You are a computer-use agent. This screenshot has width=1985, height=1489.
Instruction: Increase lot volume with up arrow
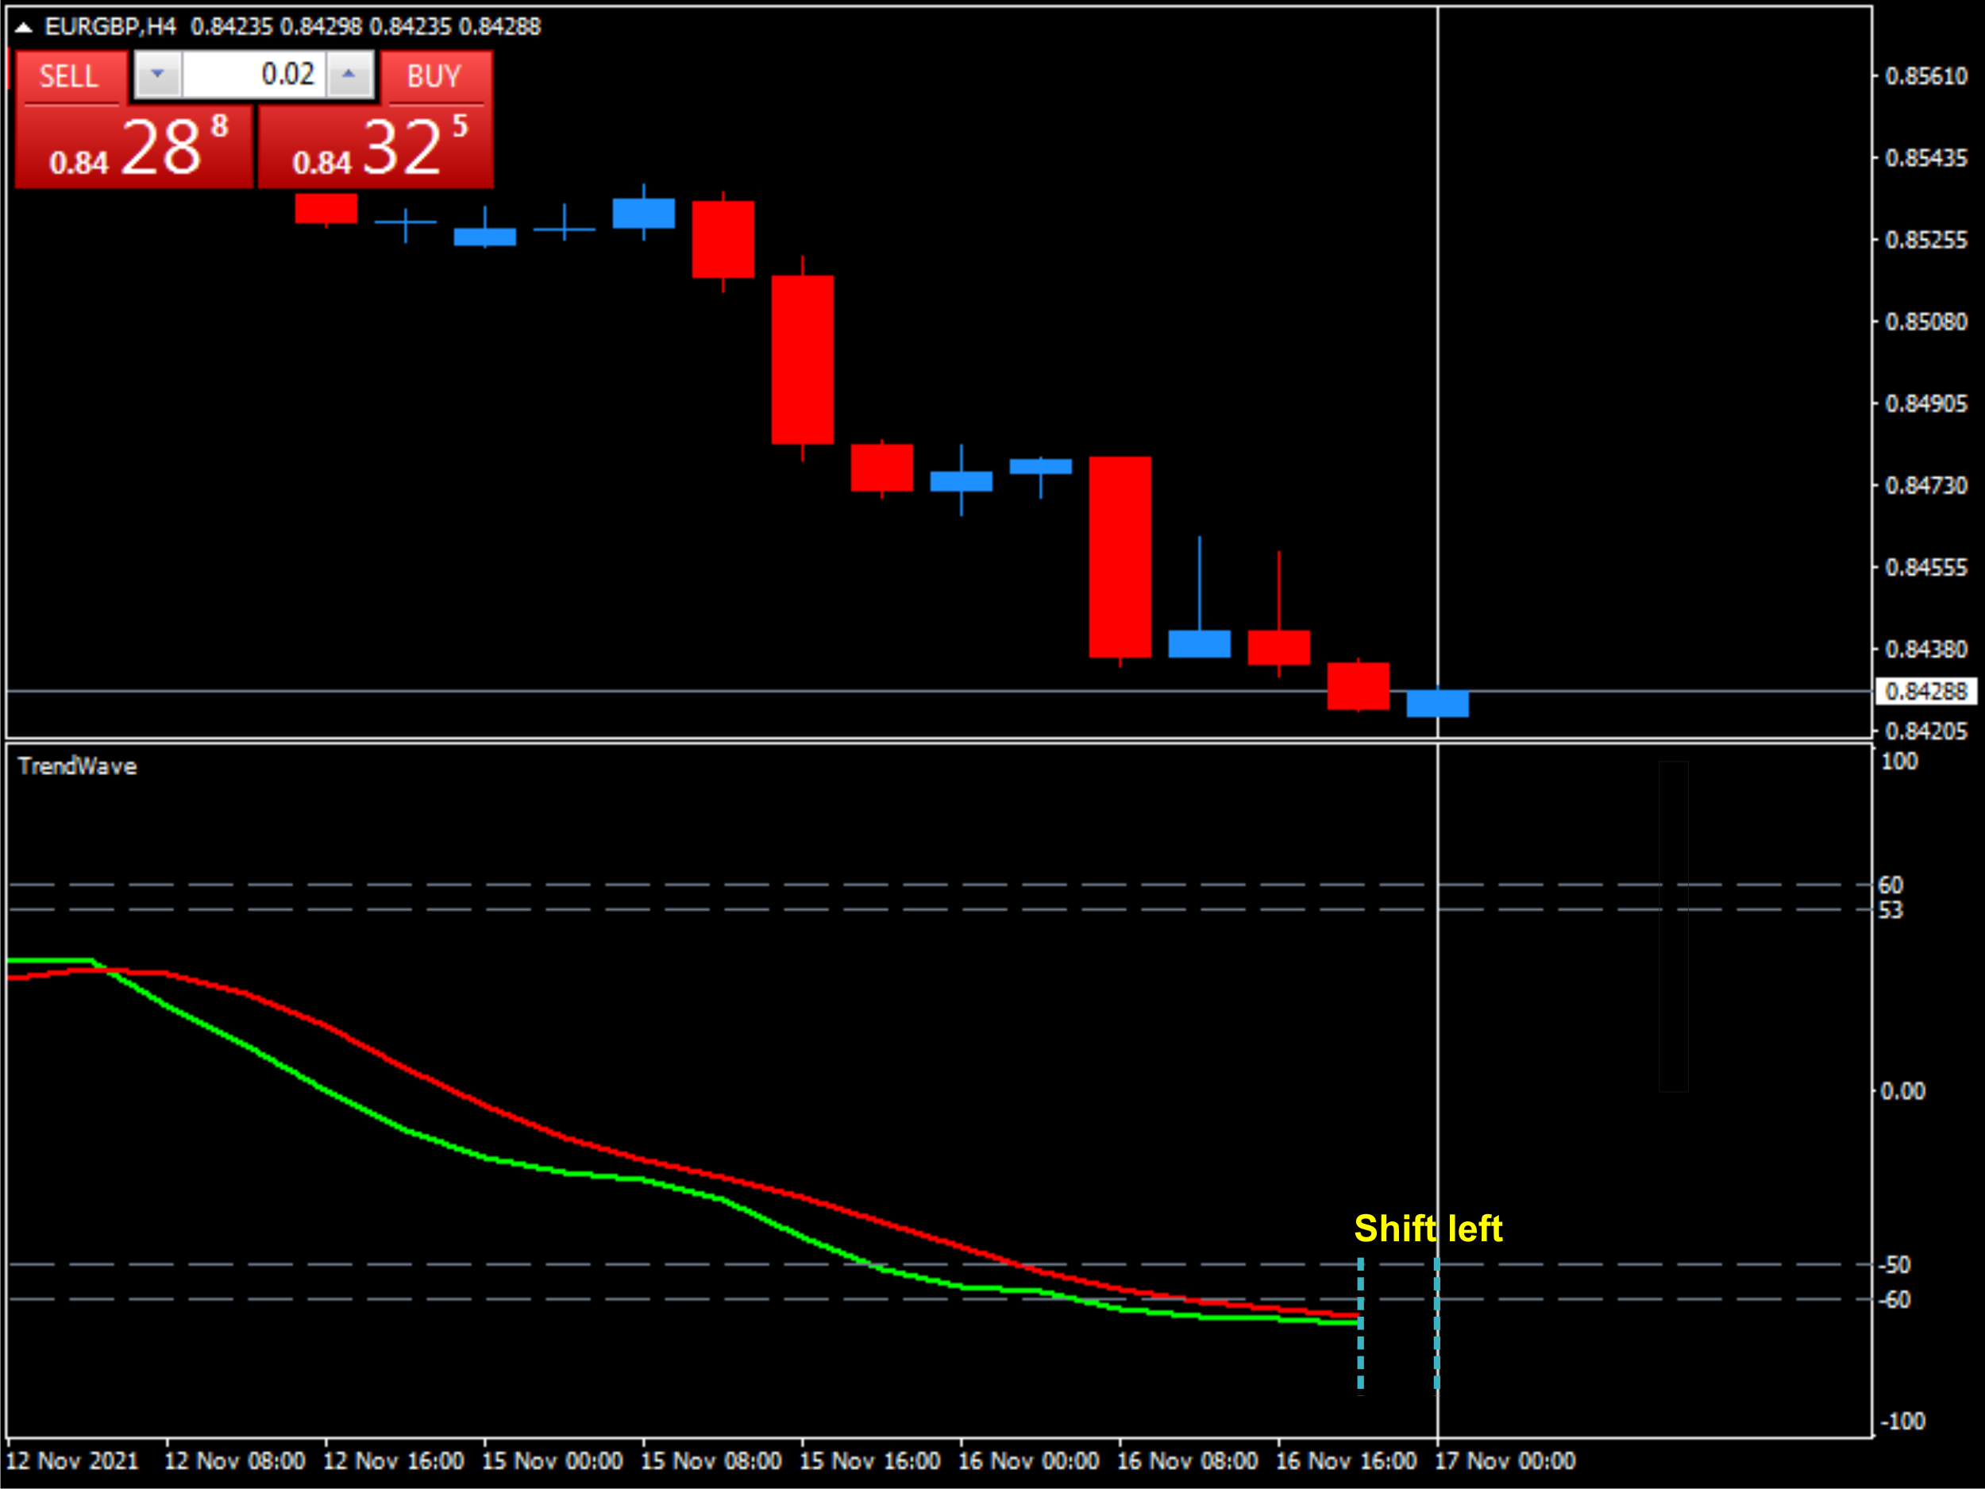pyautogui.click(x=349, y=75)
